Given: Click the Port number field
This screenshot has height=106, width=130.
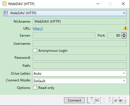Looking at the screenshot, I should (x=115, y=35).
